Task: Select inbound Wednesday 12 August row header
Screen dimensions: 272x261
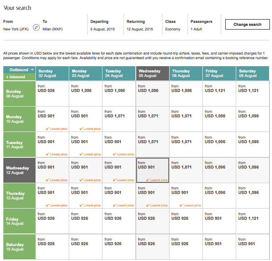Action: (20, 170)
